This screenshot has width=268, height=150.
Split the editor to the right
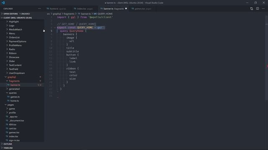tap(258, 8)
